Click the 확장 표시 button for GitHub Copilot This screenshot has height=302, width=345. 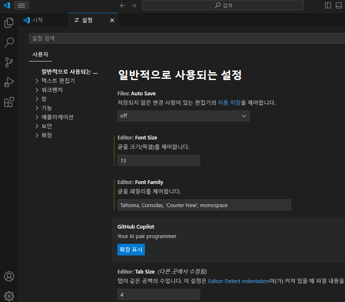(131, 250)
